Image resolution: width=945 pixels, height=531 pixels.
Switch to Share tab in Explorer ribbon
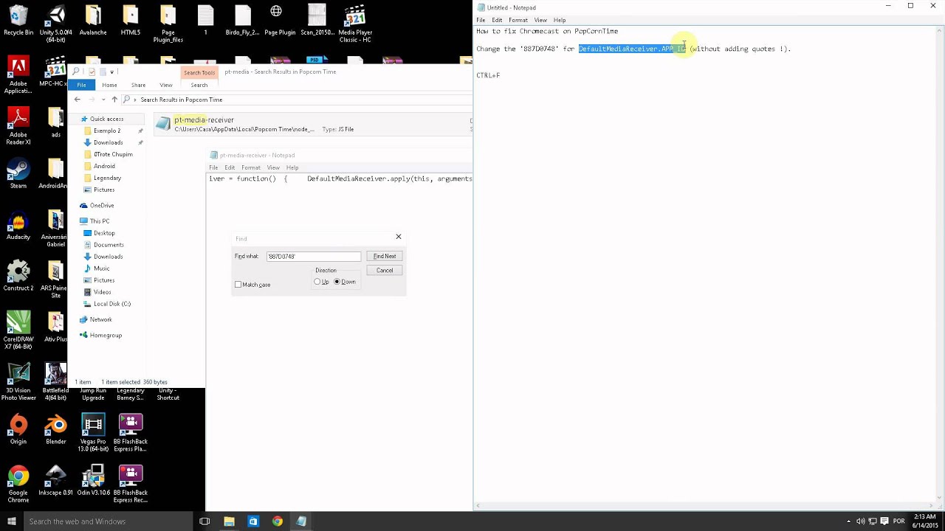click(x=138, y=85)
